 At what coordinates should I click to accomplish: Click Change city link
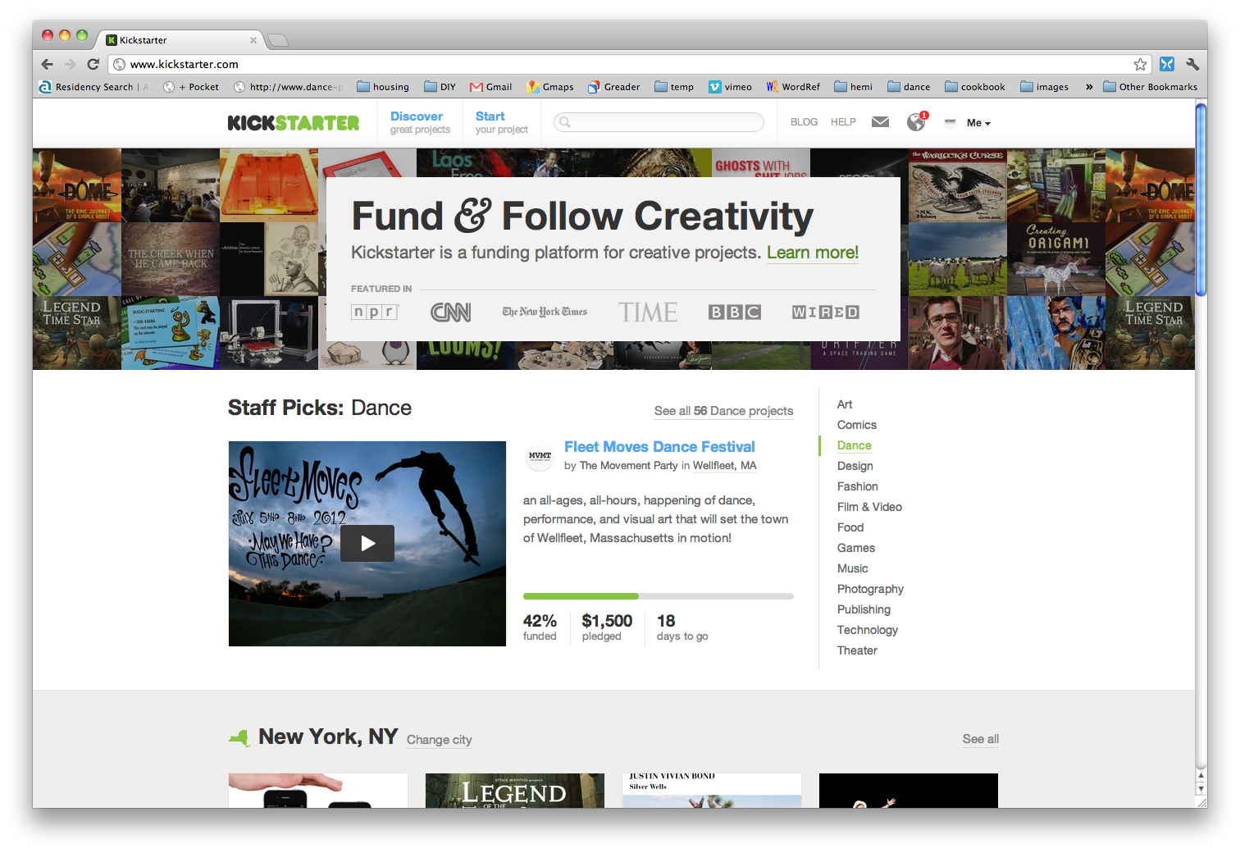[x=439, y=740]
